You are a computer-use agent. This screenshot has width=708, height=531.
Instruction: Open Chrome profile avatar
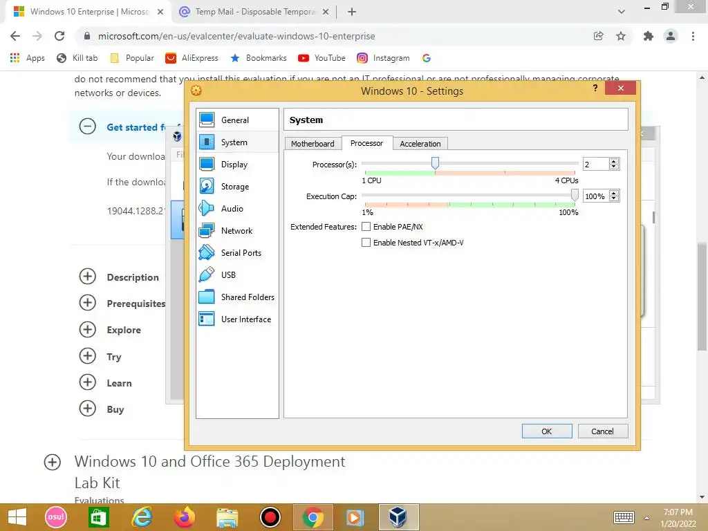(x=671, y=36)
